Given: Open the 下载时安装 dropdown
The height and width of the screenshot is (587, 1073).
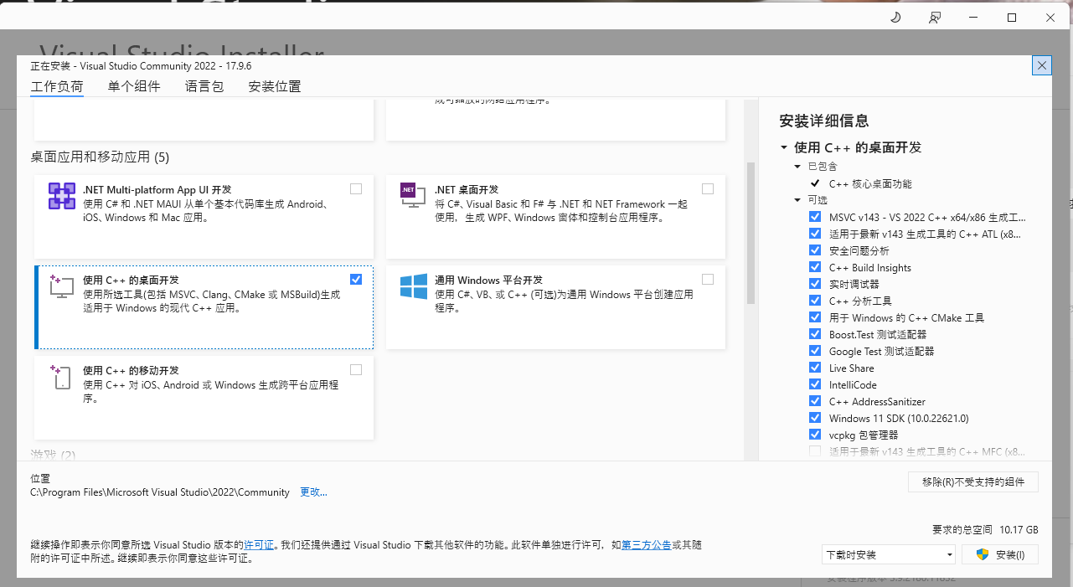Looking at the screenshot, I should click(x=889, y=554).
